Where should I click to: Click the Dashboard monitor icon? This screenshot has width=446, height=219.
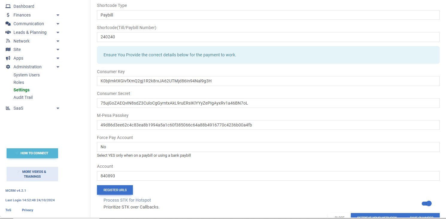tap(8, 6)
